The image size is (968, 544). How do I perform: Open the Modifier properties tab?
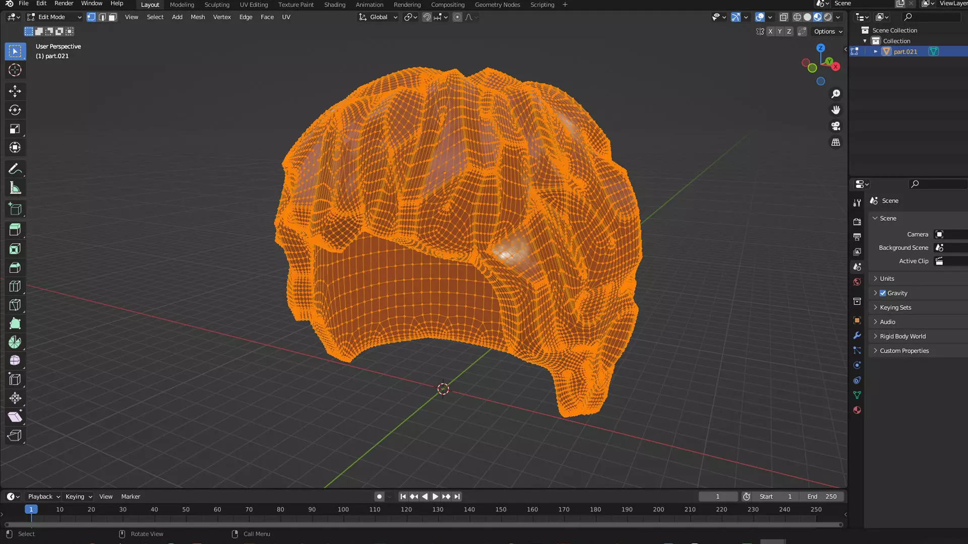click(x=857, y=335)
